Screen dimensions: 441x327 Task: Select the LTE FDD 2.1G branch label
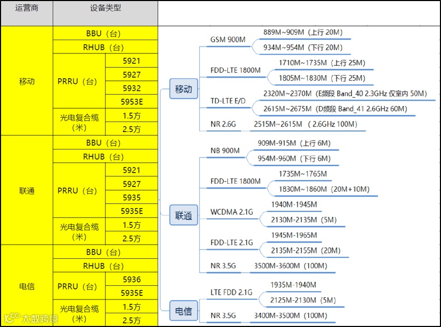(x=231, y=292)
